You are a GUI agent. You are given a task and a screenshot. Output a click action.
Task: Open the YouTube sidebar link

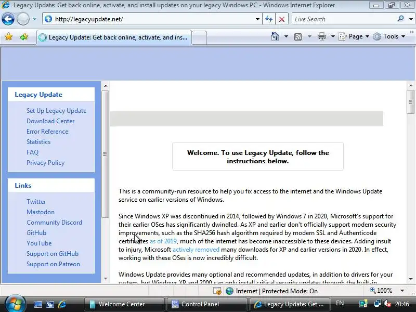tap(39, 243)
